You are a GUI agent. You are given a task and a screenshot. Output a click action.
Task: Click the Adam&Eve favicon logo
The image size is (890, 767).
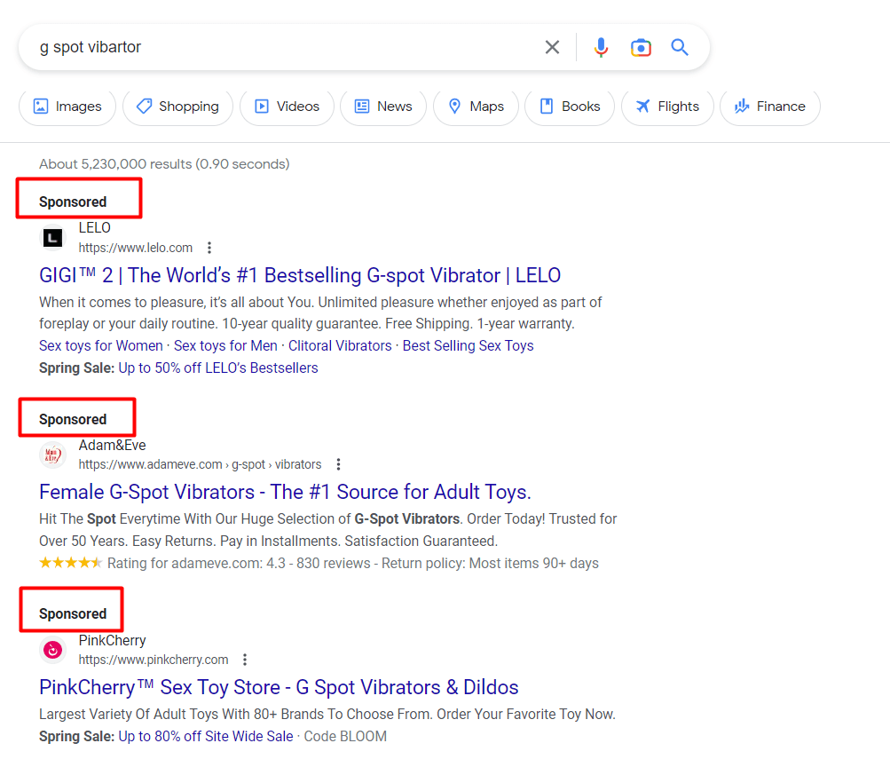(x=52, y=455)
